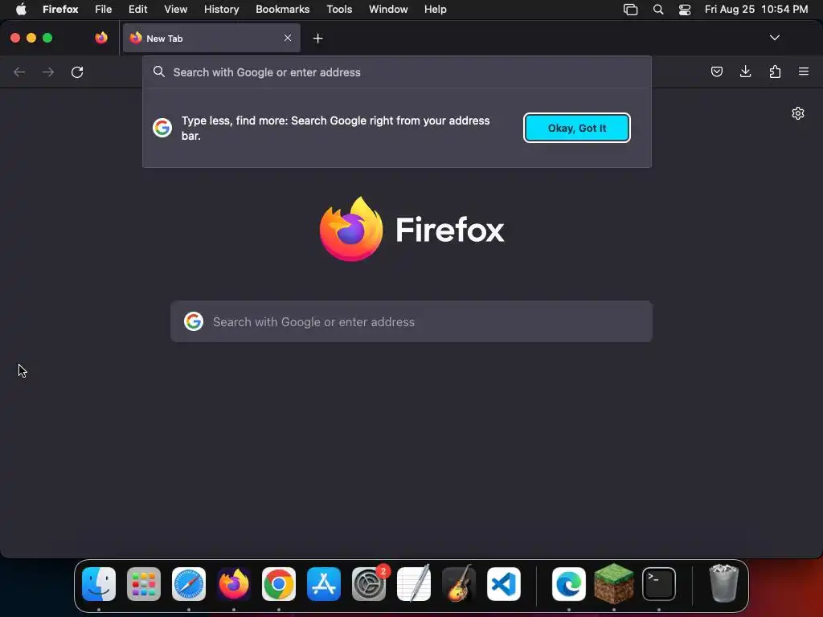Open the Bookmarks menu
The width and height of the screenshot is (823, 617).
point(282,10)
